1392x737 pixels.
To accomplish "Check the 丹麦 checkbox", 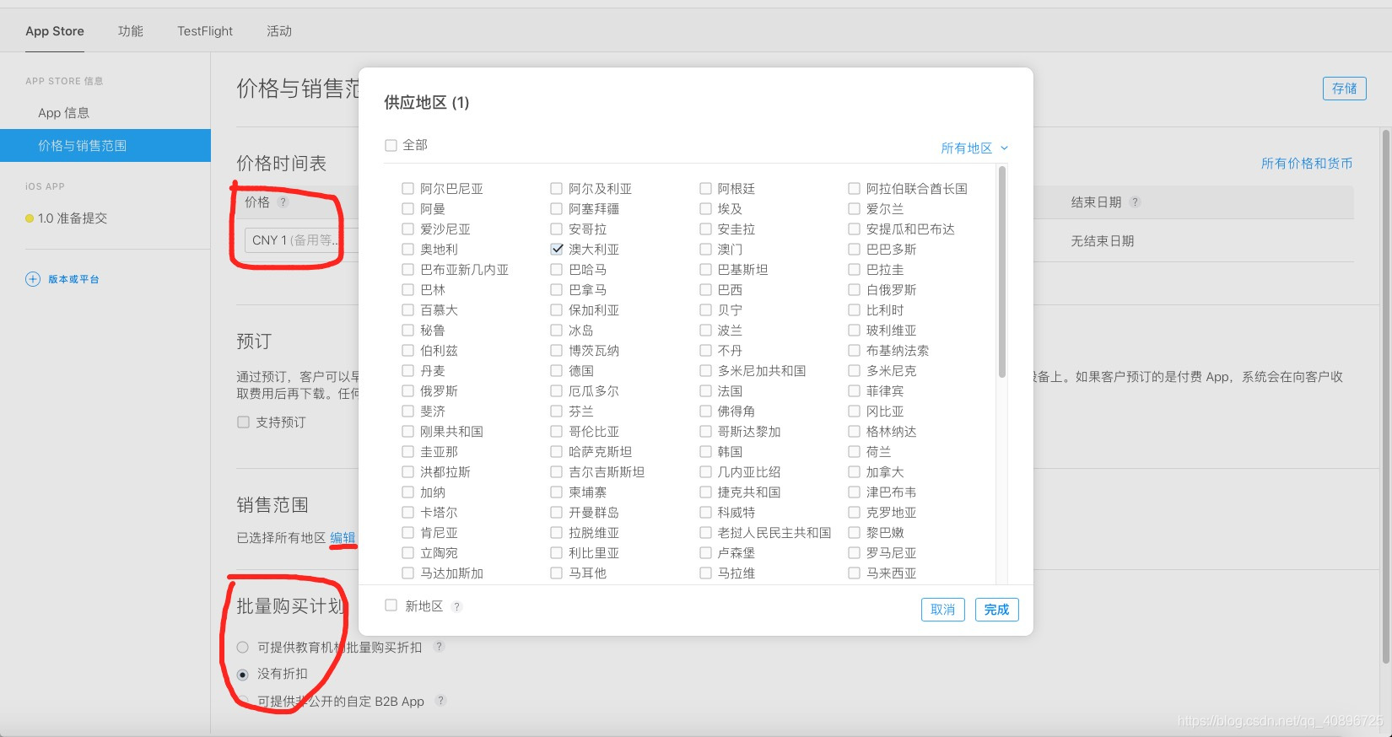I will click(407, 370).
